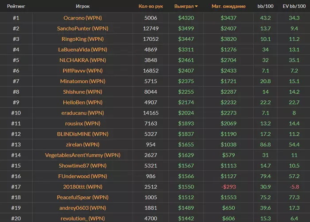310x222 pixels.
Task: Click the Игрок column header
Action: [83, 7]
